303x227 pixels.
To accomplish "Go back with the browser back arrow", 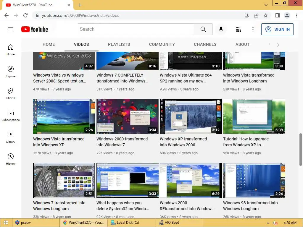I will [7, 15].
